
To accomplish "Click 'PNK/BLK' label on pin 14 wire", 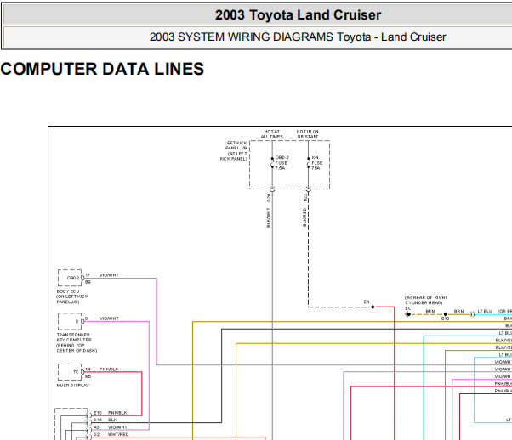I will click(109, 369).
